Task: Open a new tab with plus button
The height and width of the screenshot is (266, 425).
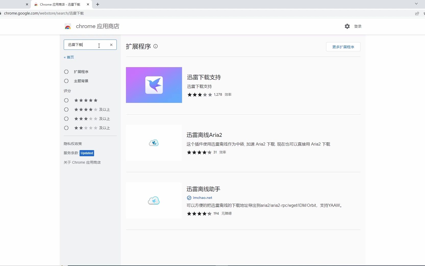Action: click(x=98, y=4)
